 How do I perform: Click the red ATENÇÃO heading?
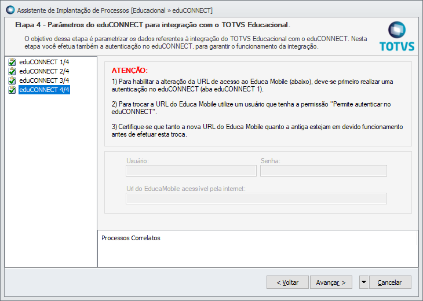point(130,71)
